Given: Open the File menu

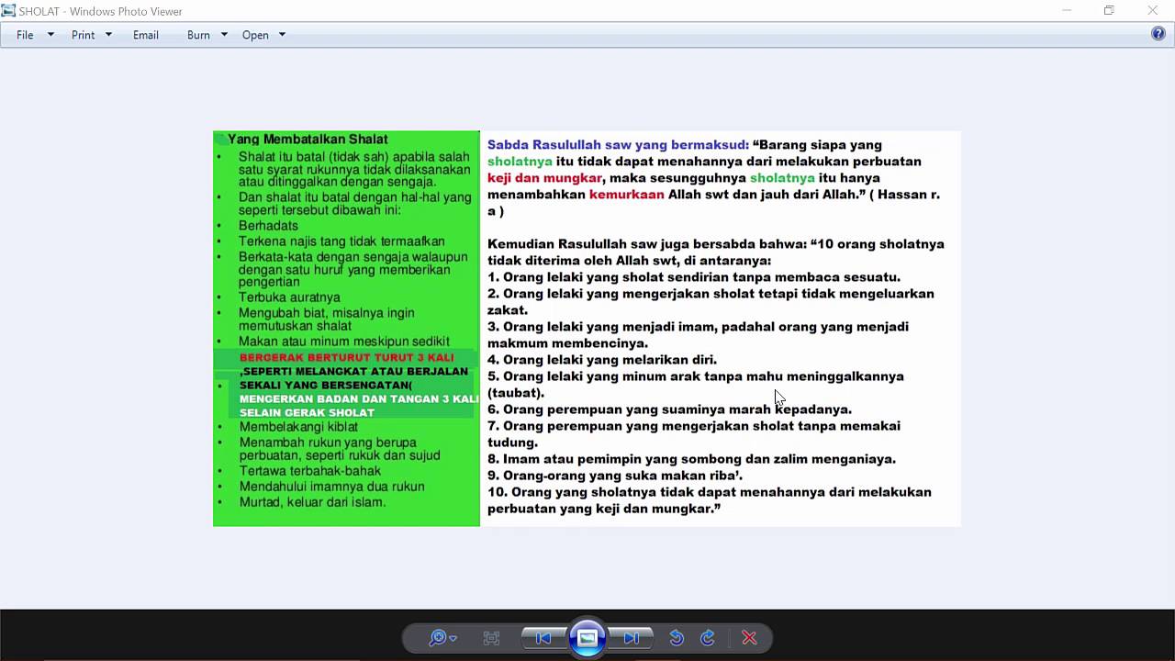Looking at the screenshot, I should coord(25,35).
